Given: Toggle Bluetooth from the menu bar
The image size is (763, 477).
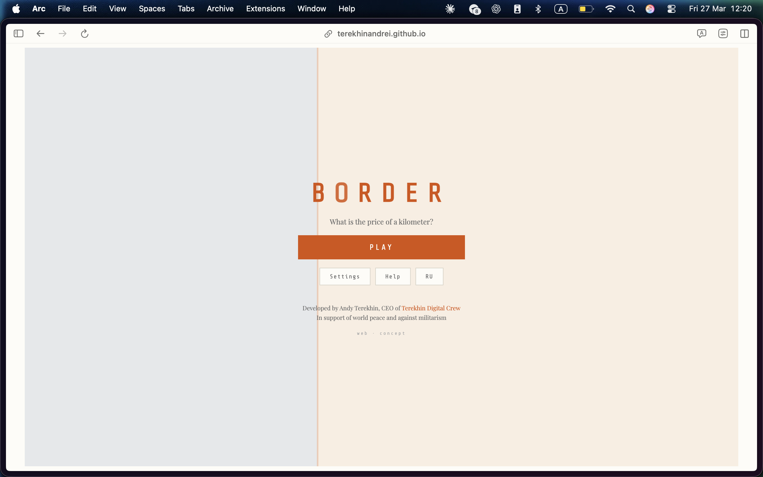Looking at the screenshot, I should [x=538, y=9].
